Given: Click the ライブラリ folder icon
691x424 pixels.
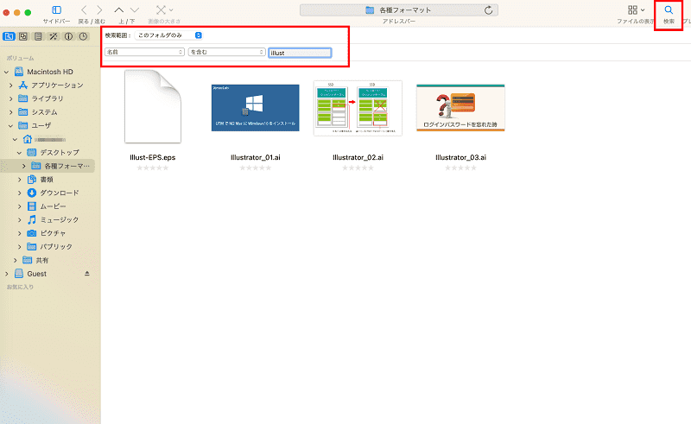Looking at the screenshot, I should coord(23,98).
